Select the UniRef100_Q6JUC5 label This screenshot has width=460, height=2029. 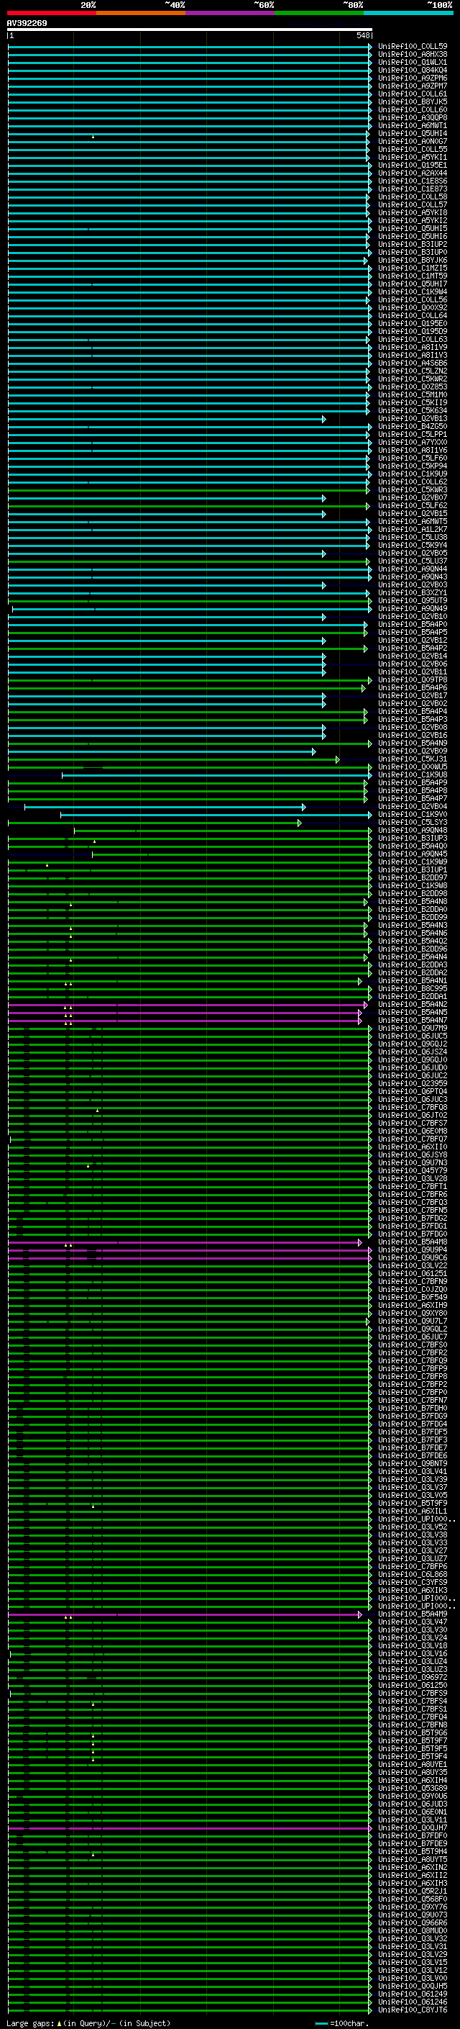413,1036
